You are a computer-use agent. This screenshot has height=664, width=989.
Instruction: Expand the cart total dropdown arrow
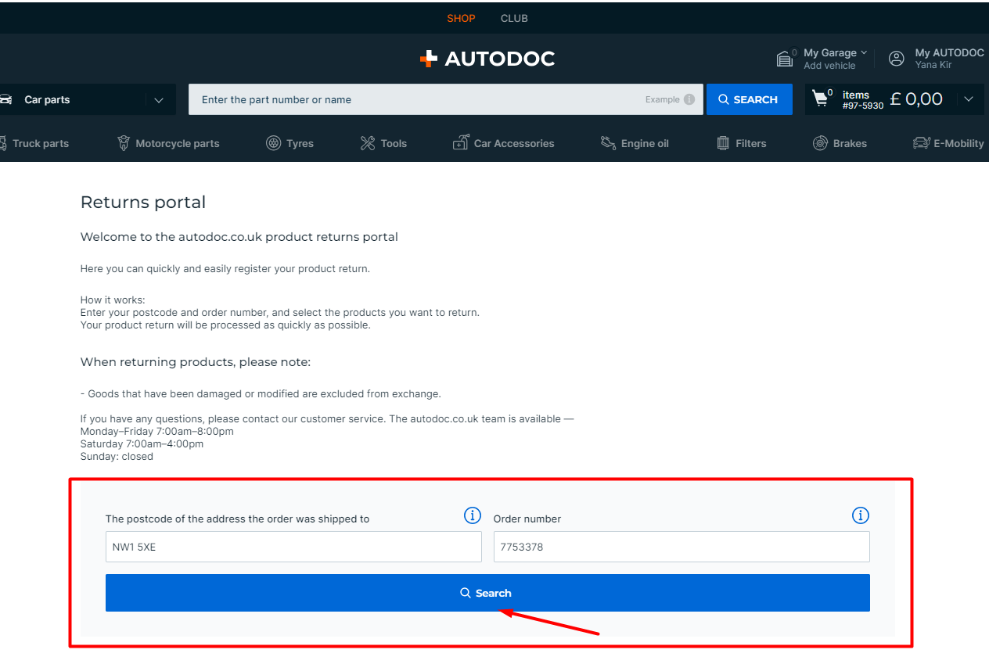(x=969, y=99)
